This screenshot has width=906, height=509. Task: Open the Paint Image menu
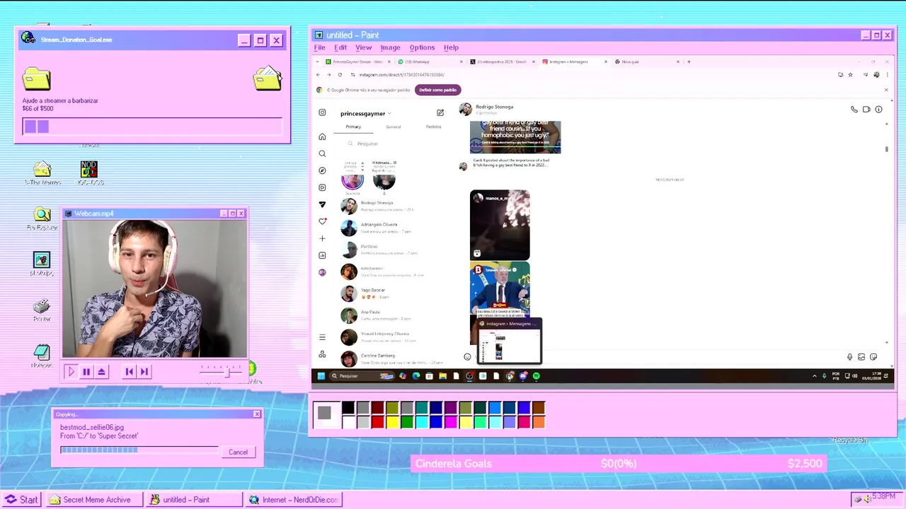coord(390,47)
